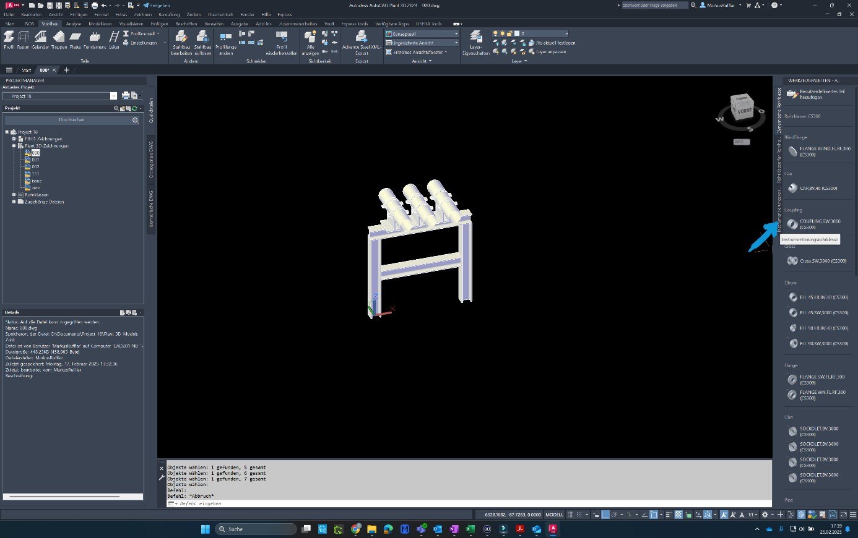Click the CAP,BV,40 palette item
Viewport: 858px width, 538px height.
click(812, 188)
